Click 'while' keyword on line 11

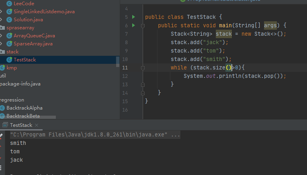coord(179,68)
